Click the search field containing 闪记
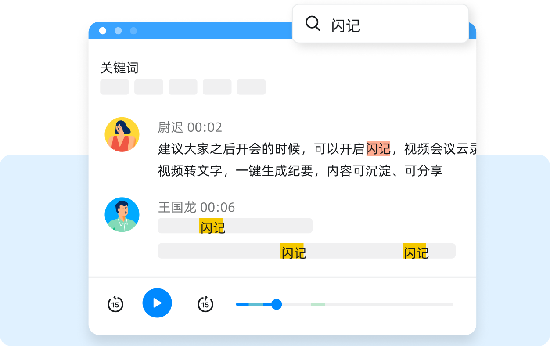Image resolution: width=550 pixels, height=346 pixels. pyautogui.click(x=386, y=25)
